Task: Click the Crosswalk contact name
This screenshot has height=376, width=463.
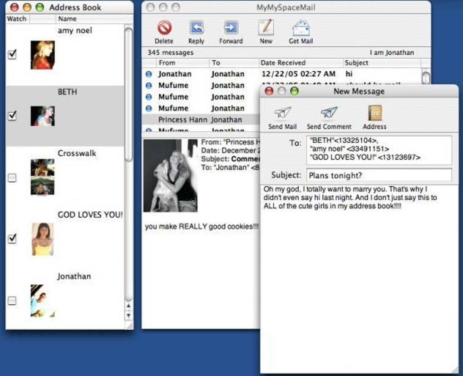Action: (77, 153)
